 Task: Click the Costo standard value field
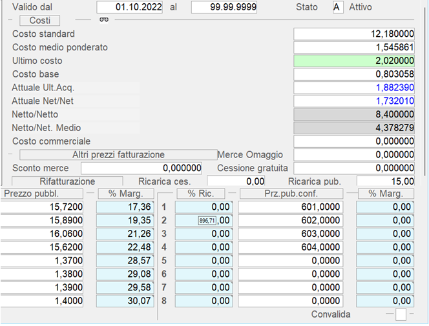(x=354, y=34)
